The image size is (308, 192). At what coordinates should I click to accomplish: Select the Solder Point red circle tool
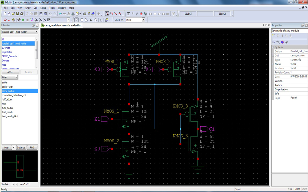point(141,14)
